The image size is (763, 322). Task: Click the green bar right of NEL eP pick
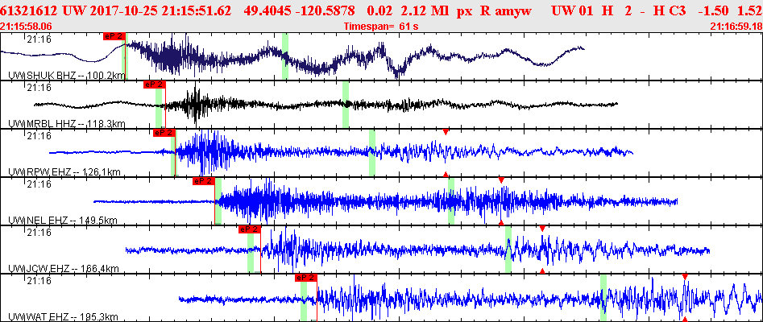tap(218, 201)
